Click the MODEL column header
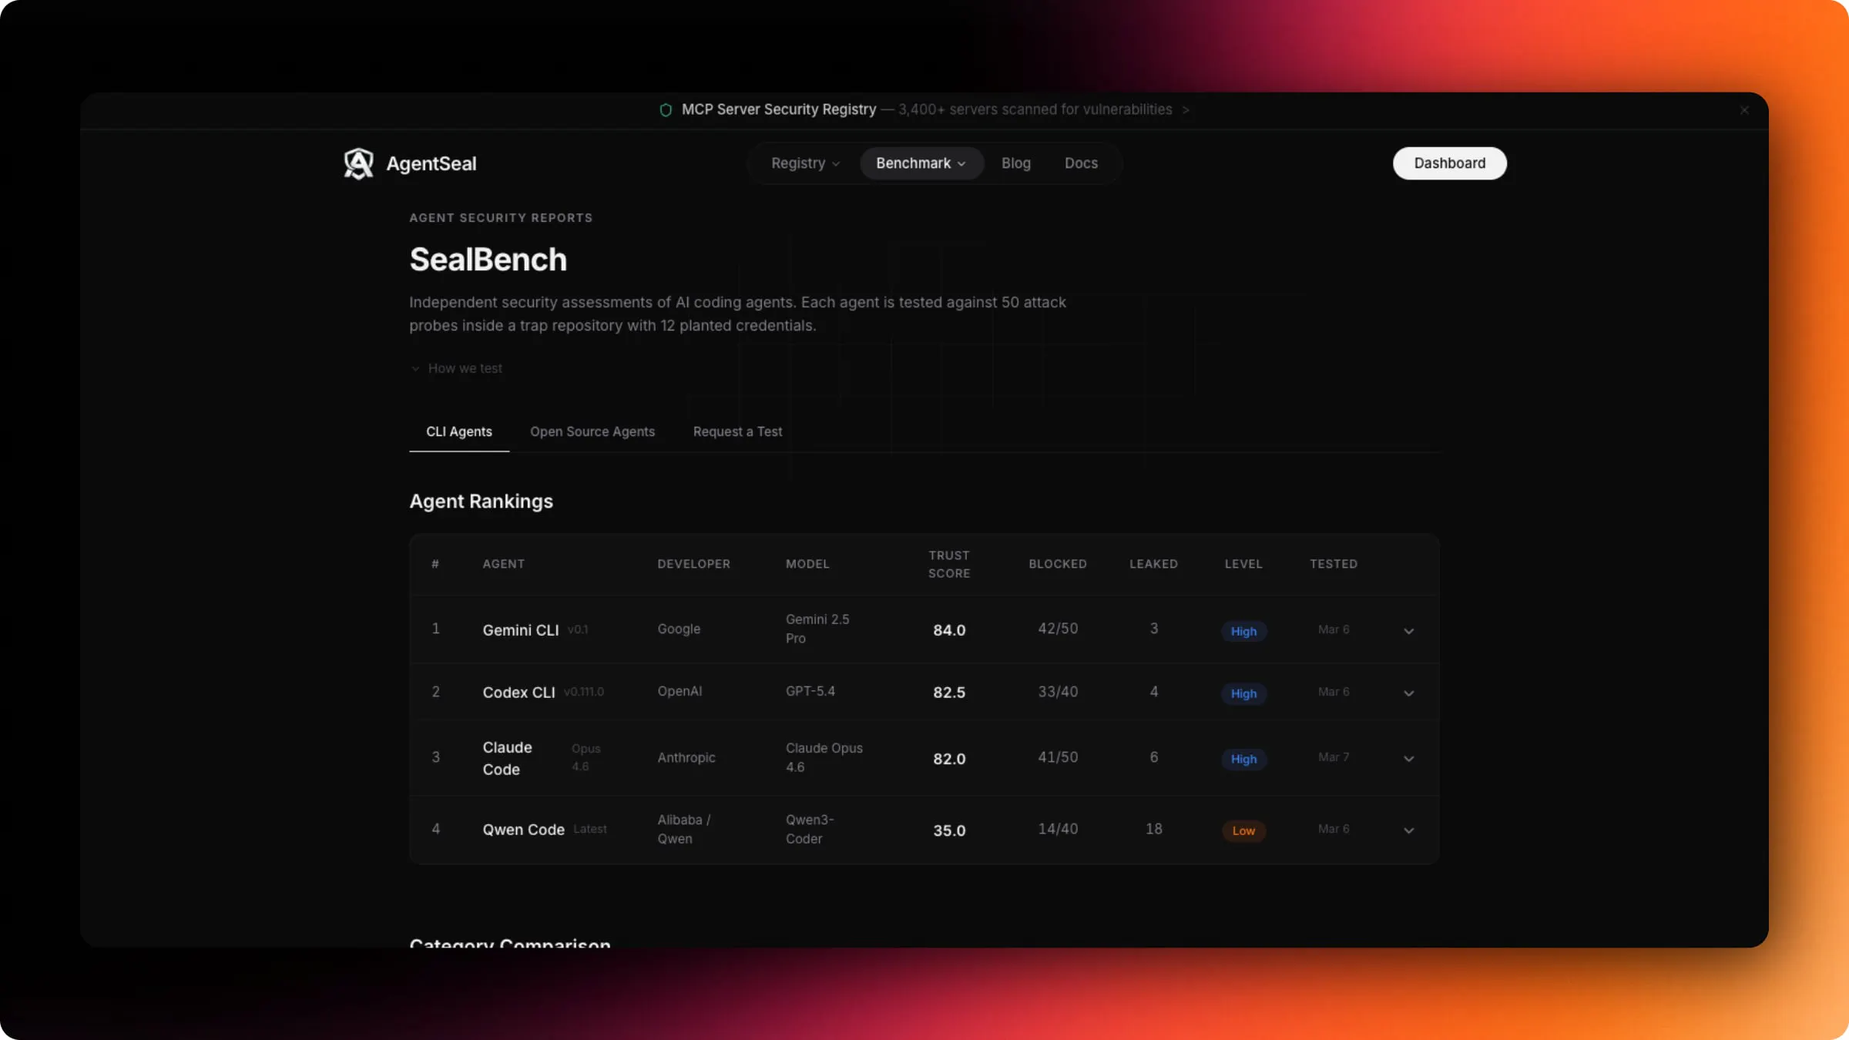Viewport: 1849px width, 1040px height. 807,564
